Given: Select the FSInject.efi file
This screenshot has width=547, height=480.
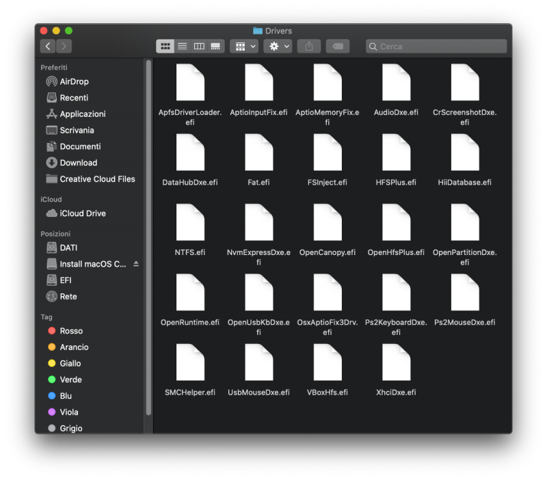Looking at the screenshot, I should coord(328,160).
